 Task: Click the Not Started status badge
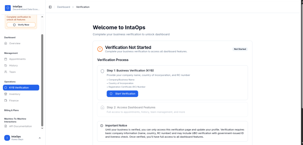[240, 49]
